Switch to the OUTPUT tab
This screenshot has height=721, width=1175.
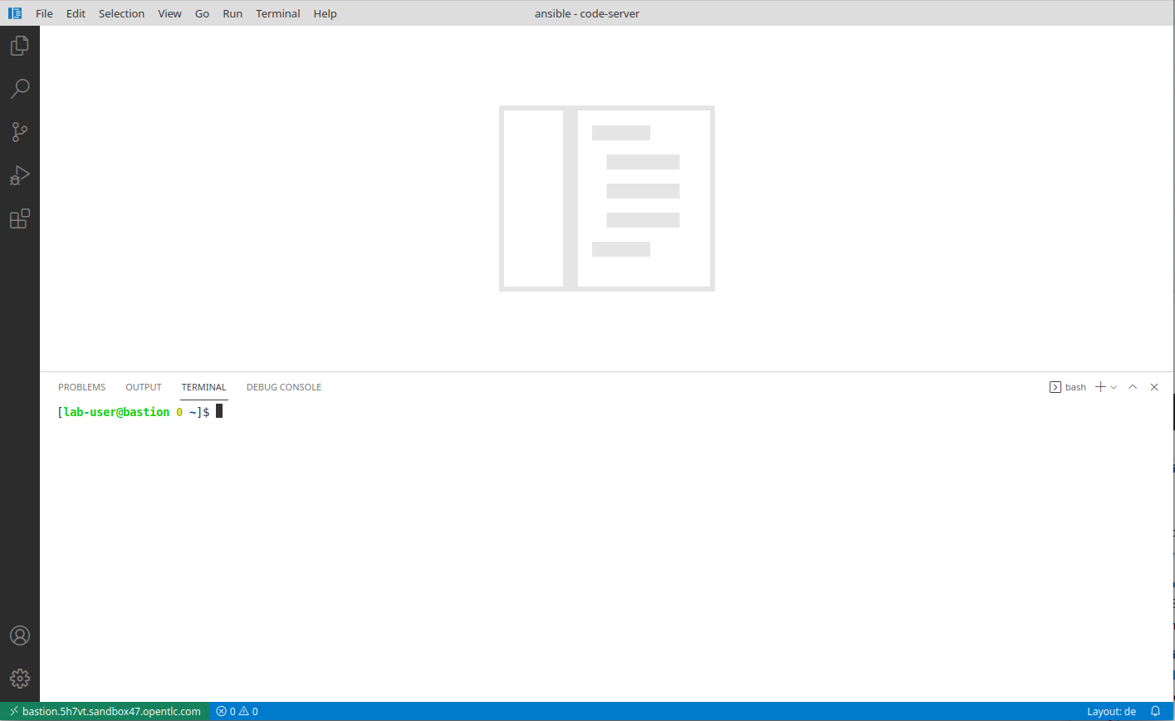coord(144,387)
